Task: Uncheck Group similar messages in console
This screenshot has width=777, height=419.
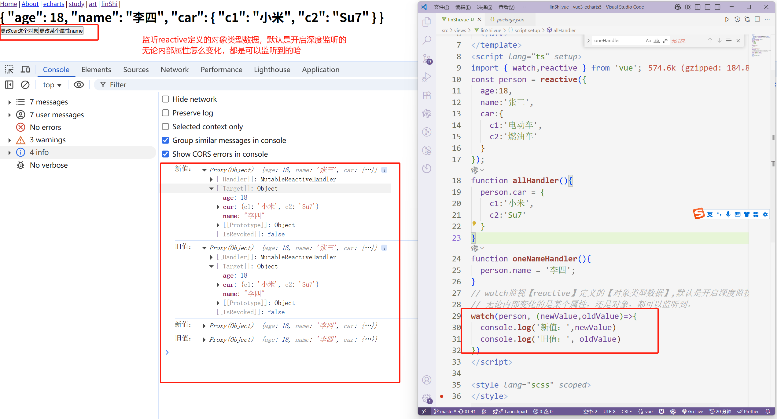Action: [165, 140]
